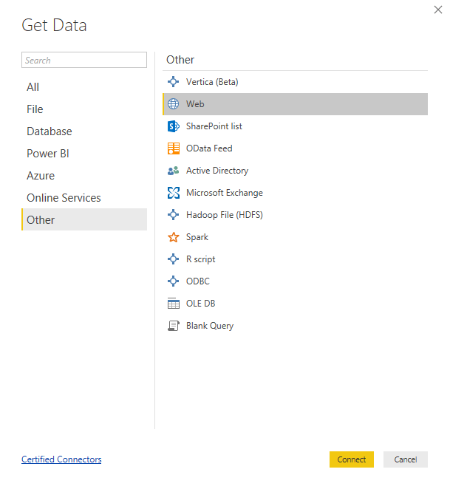The image size is (450, 489).
Task: Select the "Spark" label
Action: coord(197,237)
